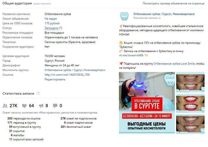The width and height of the screenshot is (208, 147).
Task: Open help icon beside Статистика записи
Action: pos(38,93)
